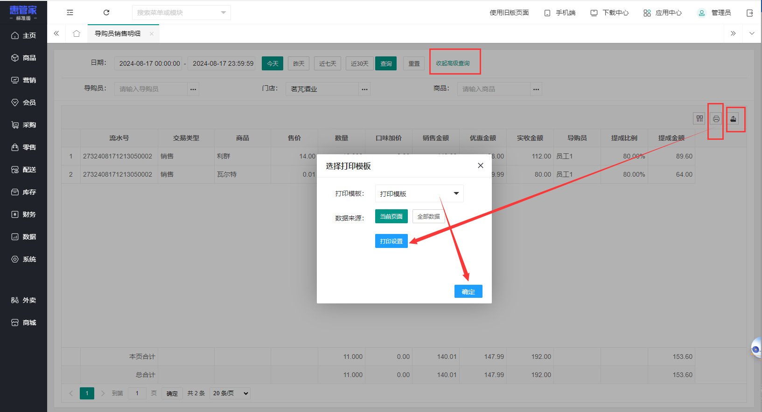Click the 利群 product cell
762x412 pixels.
[x=243, y=156]
